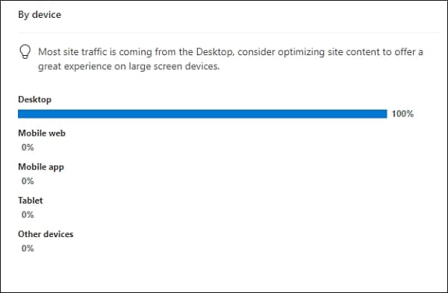
Task: Select the Tablet label
Action: tap(31, 201)
